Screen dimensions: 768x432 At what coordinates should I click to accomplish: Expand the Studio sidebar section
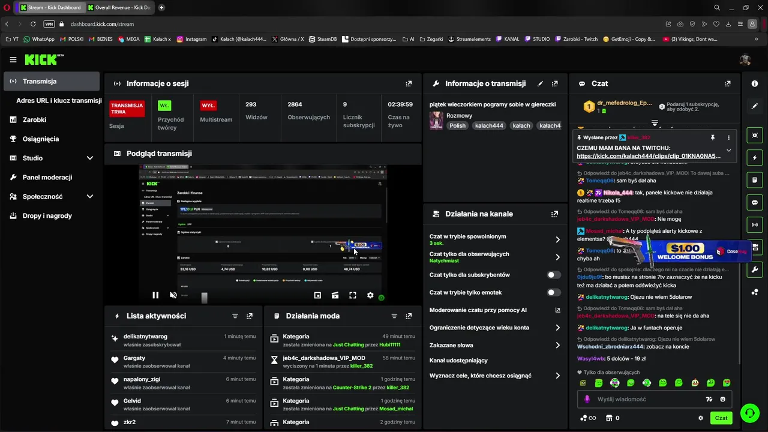(x=90, y=158)
